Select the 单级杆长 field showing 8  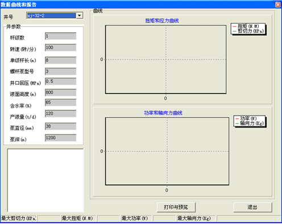61,60
